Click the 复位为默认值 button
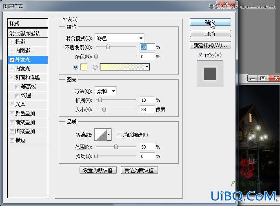The width and height of the screenshot is (280, 206). coord(139,170)
